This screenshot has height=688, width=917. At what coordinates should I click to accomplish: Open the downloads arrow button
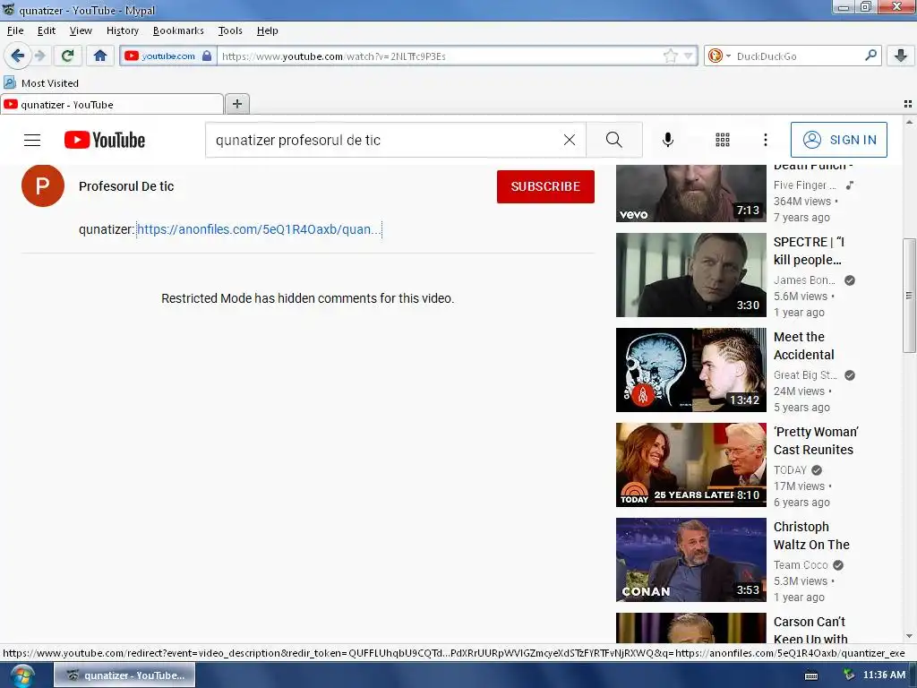pos(901,56)
